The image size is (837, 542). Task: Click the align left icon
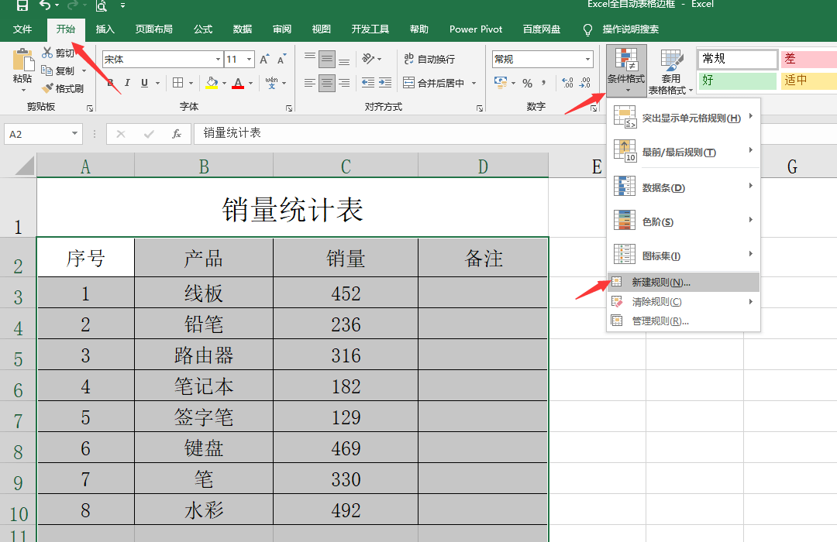309,83
